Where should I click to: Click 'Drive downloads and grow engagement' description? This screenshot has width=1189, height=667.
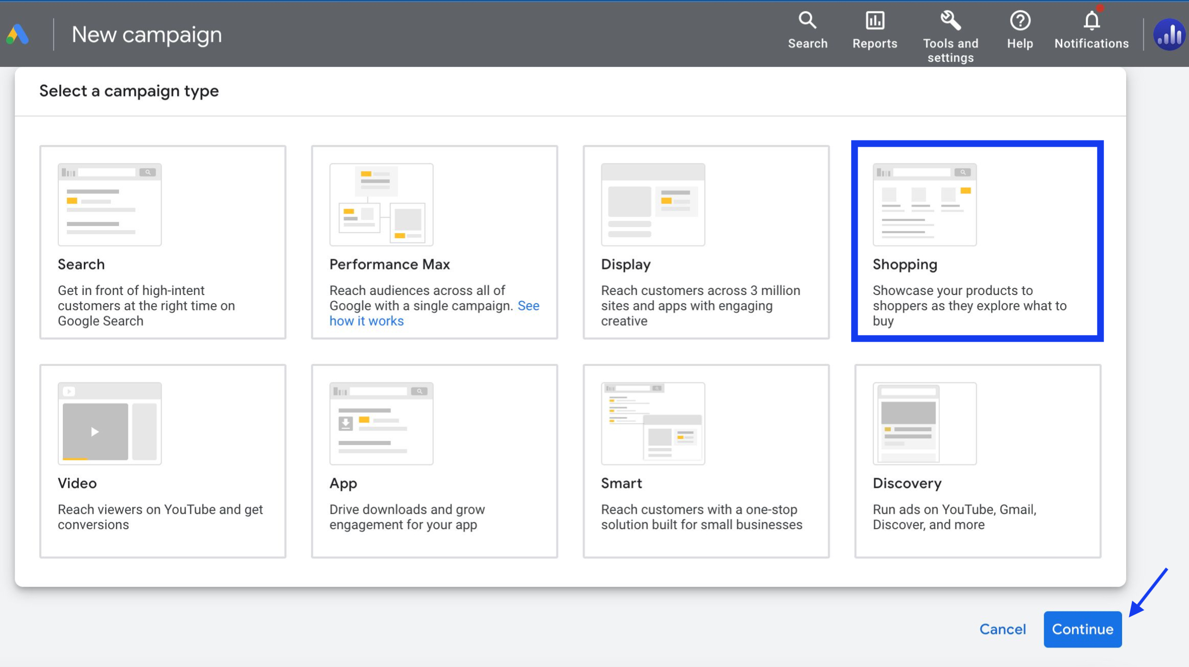[407, 517]
